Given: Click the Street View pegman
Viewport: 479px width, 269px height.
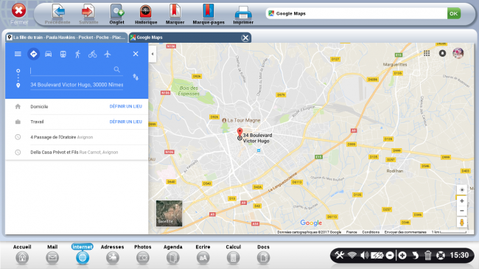Looking at the screenshot, I should pyautogui.click(x=462, y=223).
